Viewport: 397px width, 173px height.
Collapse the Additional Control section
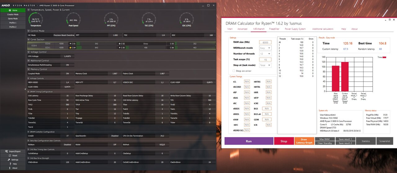29,61
